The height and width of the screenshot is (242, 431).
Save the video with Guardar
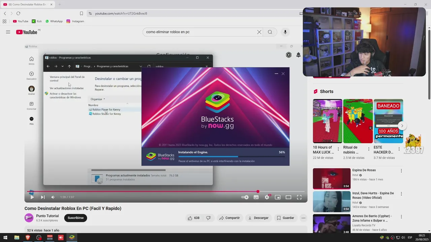[x=286, y=218]
